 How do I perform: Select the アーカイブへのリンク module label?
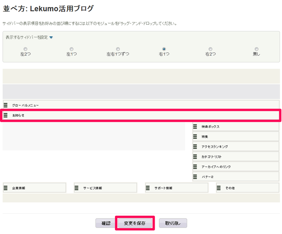point(216,167)
